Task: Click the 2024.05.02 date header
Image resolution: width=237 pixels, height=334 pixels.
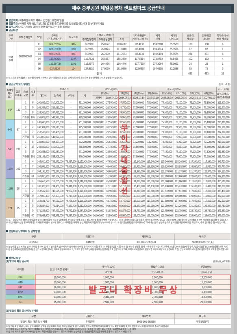Action: [125, 98]
